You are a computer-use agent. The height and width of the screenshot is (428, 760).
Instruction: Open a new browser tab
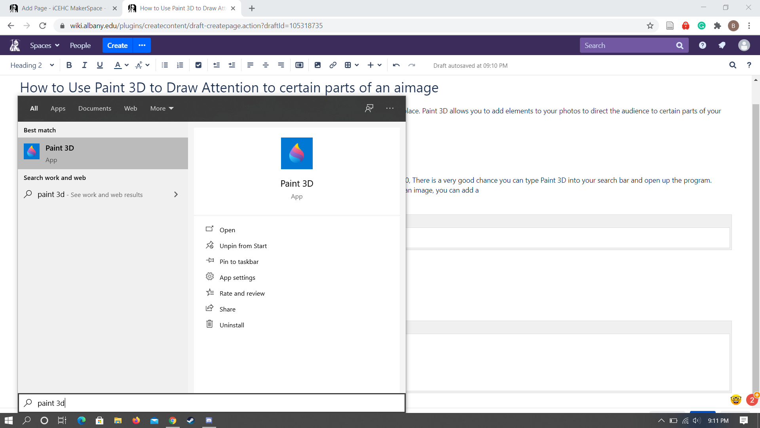tap(252, 8)
